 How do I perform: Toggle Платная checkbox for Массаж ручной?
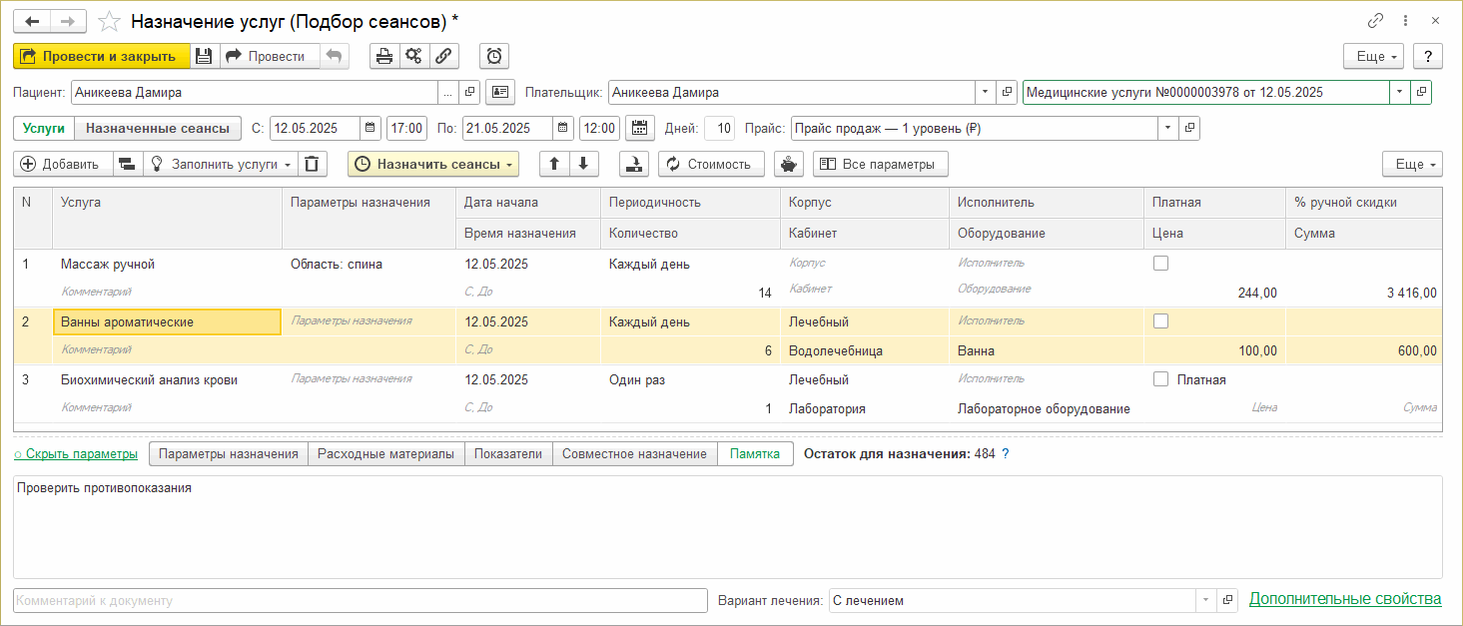[x=1160, y=264]
